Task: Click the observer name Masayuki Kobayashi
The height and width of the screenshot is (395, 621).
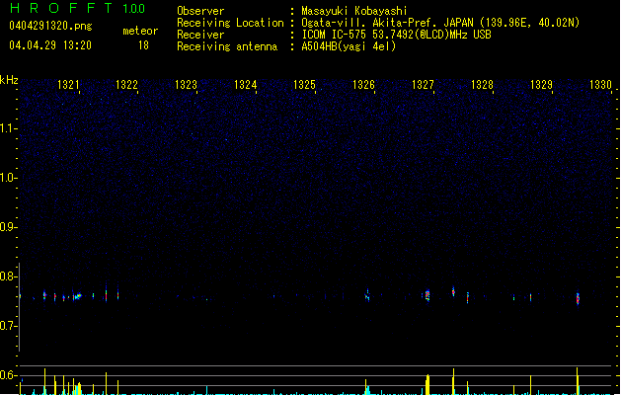Action: pyautogui.click(x=354, y=11)
